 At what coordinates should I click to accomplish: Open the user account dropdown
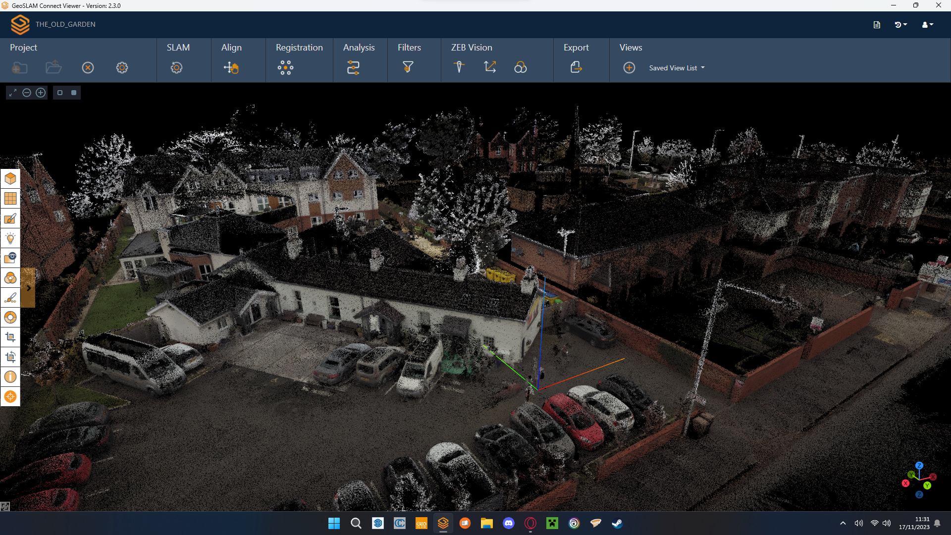927,24
